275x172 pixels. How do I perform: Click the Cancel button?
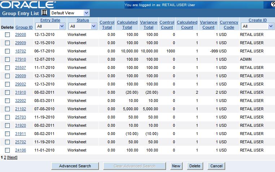click(x=216, y=166)
